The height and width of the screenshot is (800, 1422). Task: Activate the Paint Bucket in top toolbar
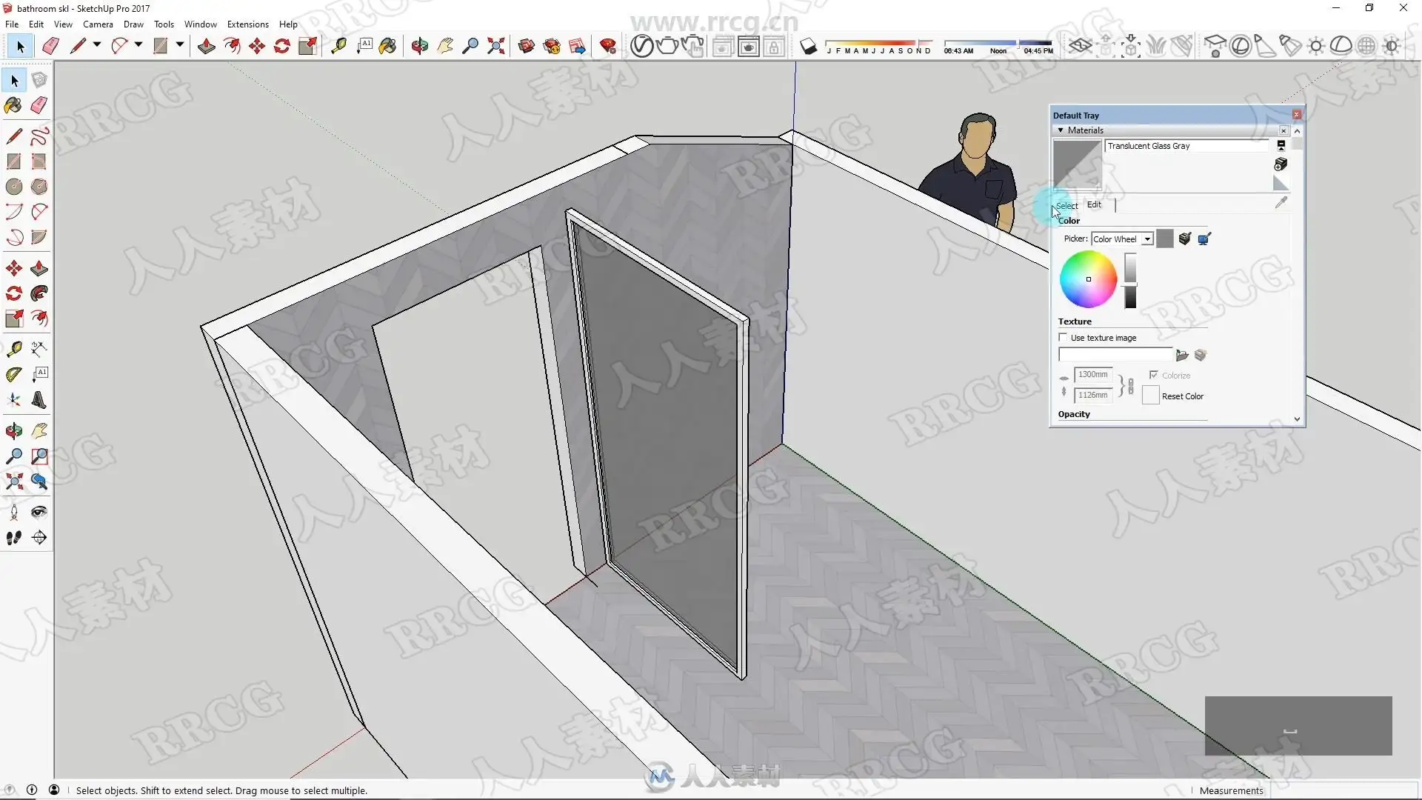click(x=388, y=46)
